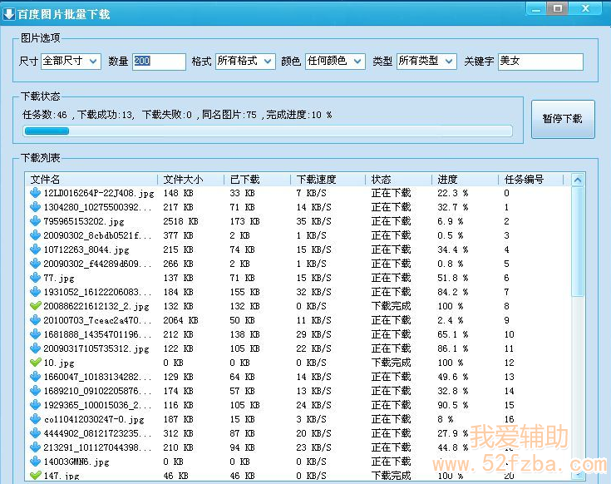Click the 51.8 % progress value
The image size is (611, 484).
(452, 278)
